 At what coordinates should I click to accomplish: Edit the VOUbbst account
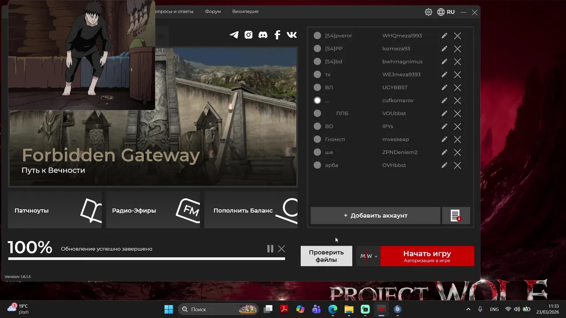(444, 114)
